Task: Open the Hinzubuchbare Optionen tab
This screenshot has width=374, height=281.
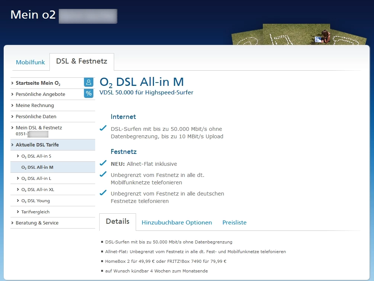Action: point(177,223)
